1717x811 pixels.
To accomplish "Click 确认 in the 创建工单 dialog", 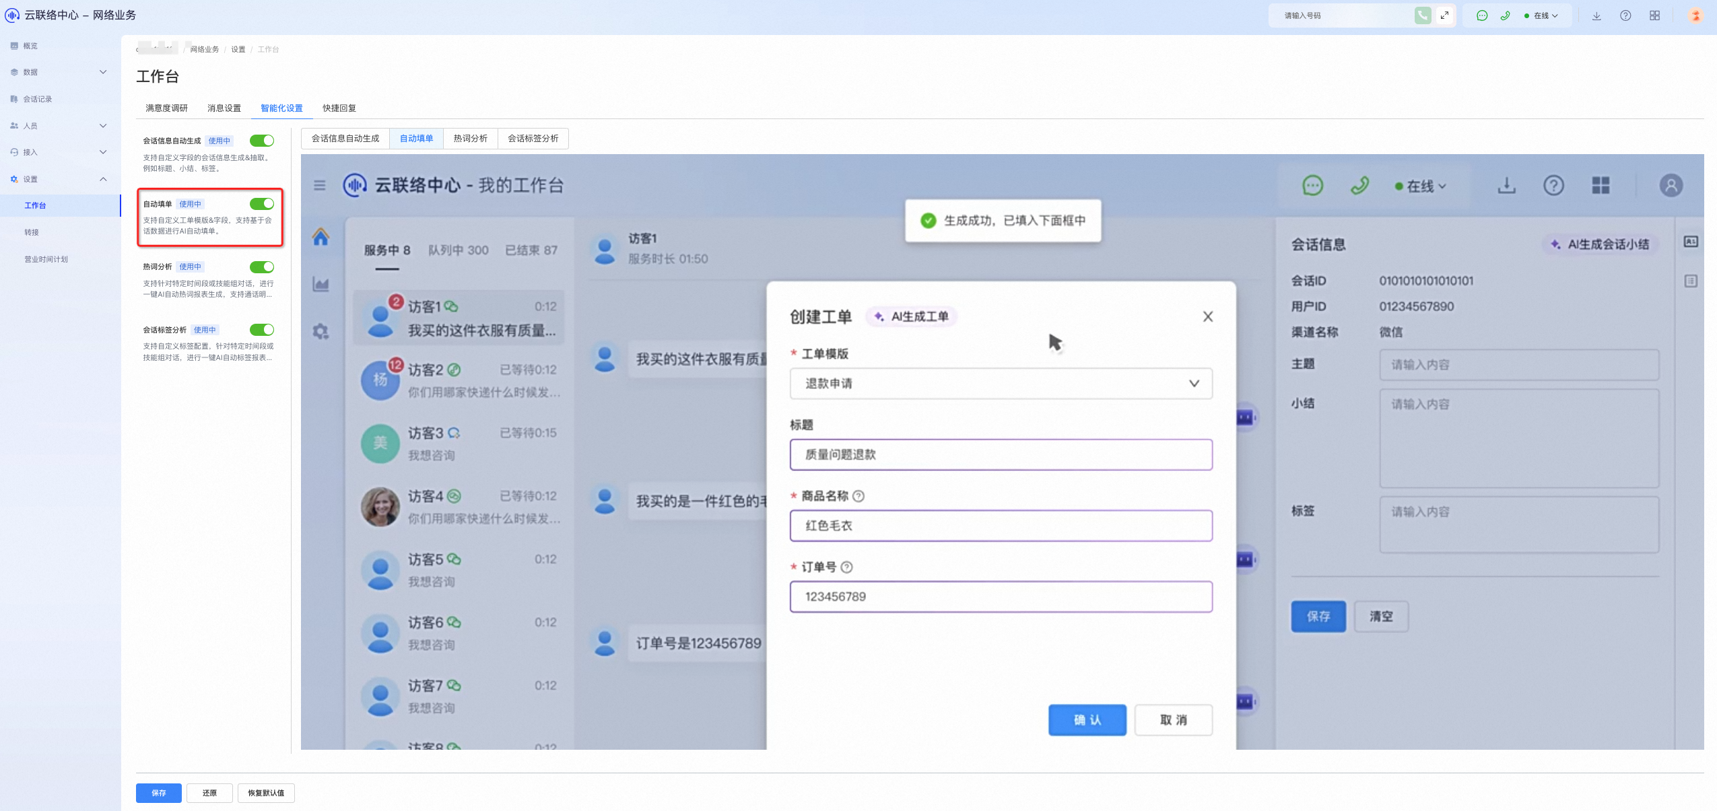I will coord(1087,720).
